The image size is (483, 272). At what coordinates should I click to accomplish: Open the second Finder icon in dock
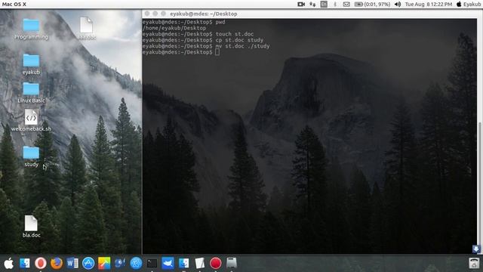[184, 264]
